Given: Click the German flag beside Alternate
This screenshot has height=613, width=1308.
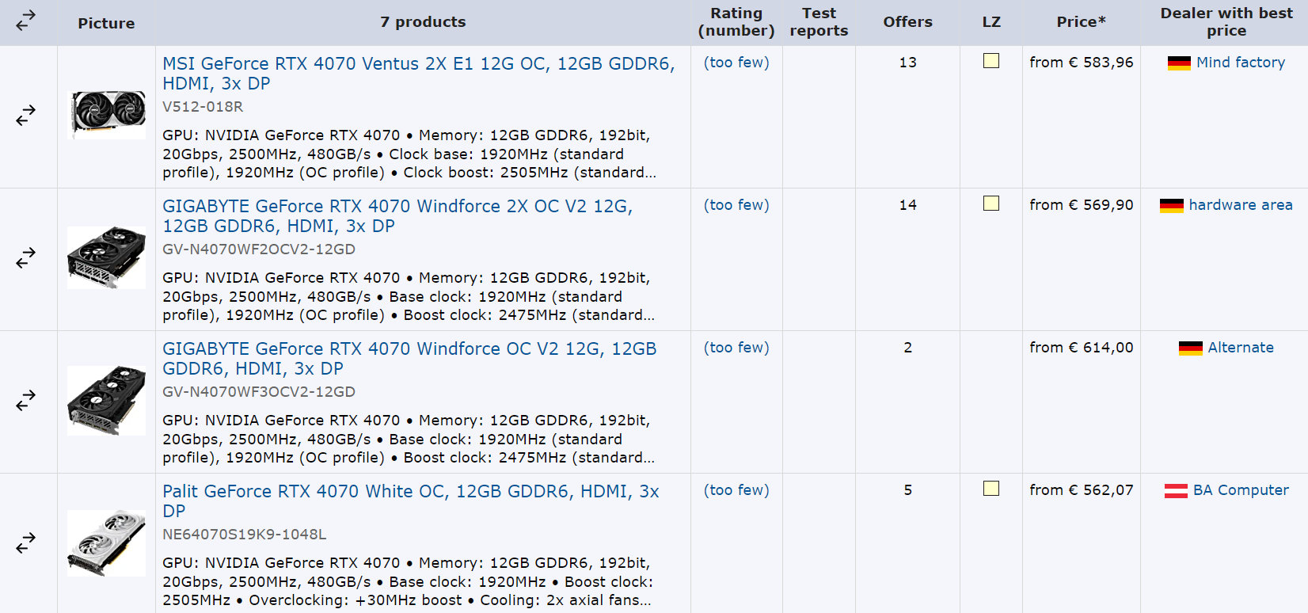Looking at the screenshot, I should 1190,348.
